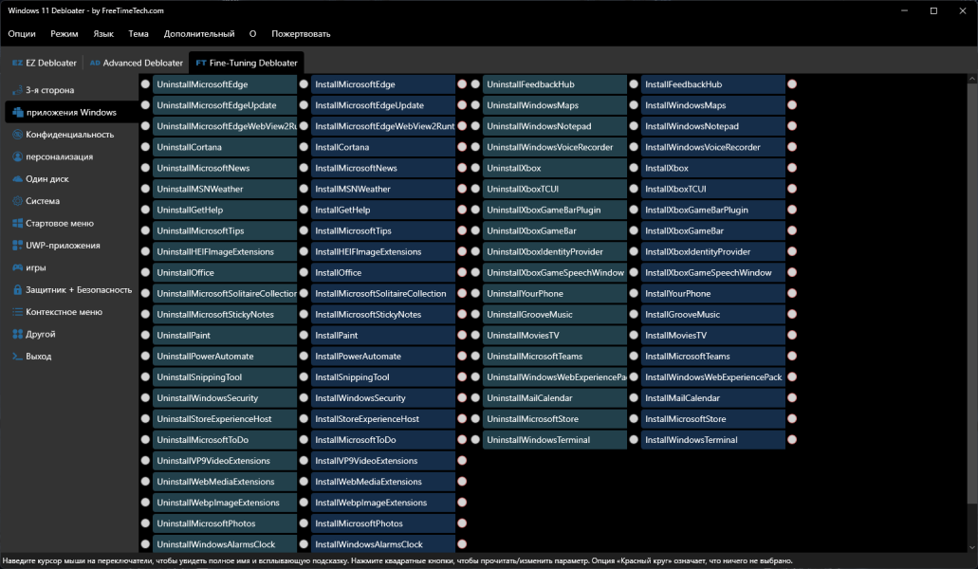This screenshot has width=978, height=569.
Task: Click the vertical scrollbar down arrow
Action: pyautogui.click(x=971, y=548)
